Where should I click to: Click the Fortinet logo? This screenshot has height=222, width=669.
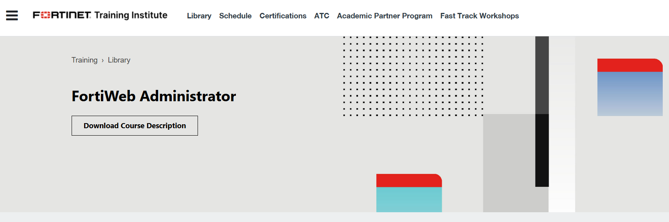62,15
